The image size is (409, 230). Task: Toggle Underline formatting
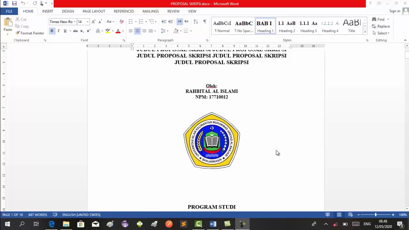pyautogui.click(x=65, y=31)
